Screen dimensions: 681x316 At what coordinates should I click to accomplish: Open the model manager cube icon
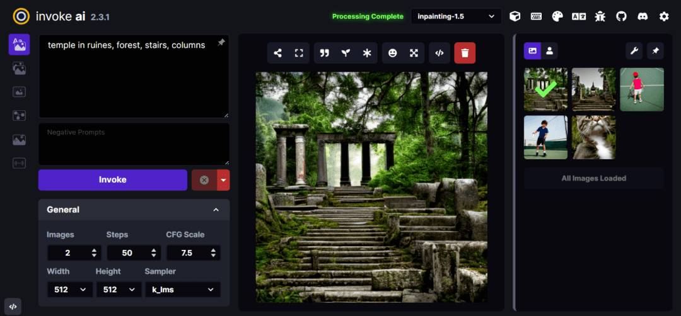coord(515,16)
